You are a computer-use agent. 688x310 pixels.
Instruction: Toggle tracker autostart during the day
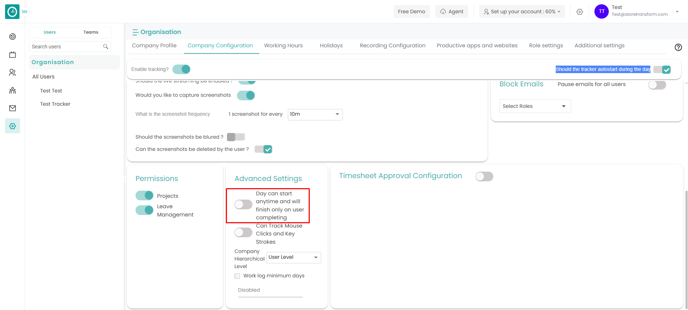(x=662, y=70)
